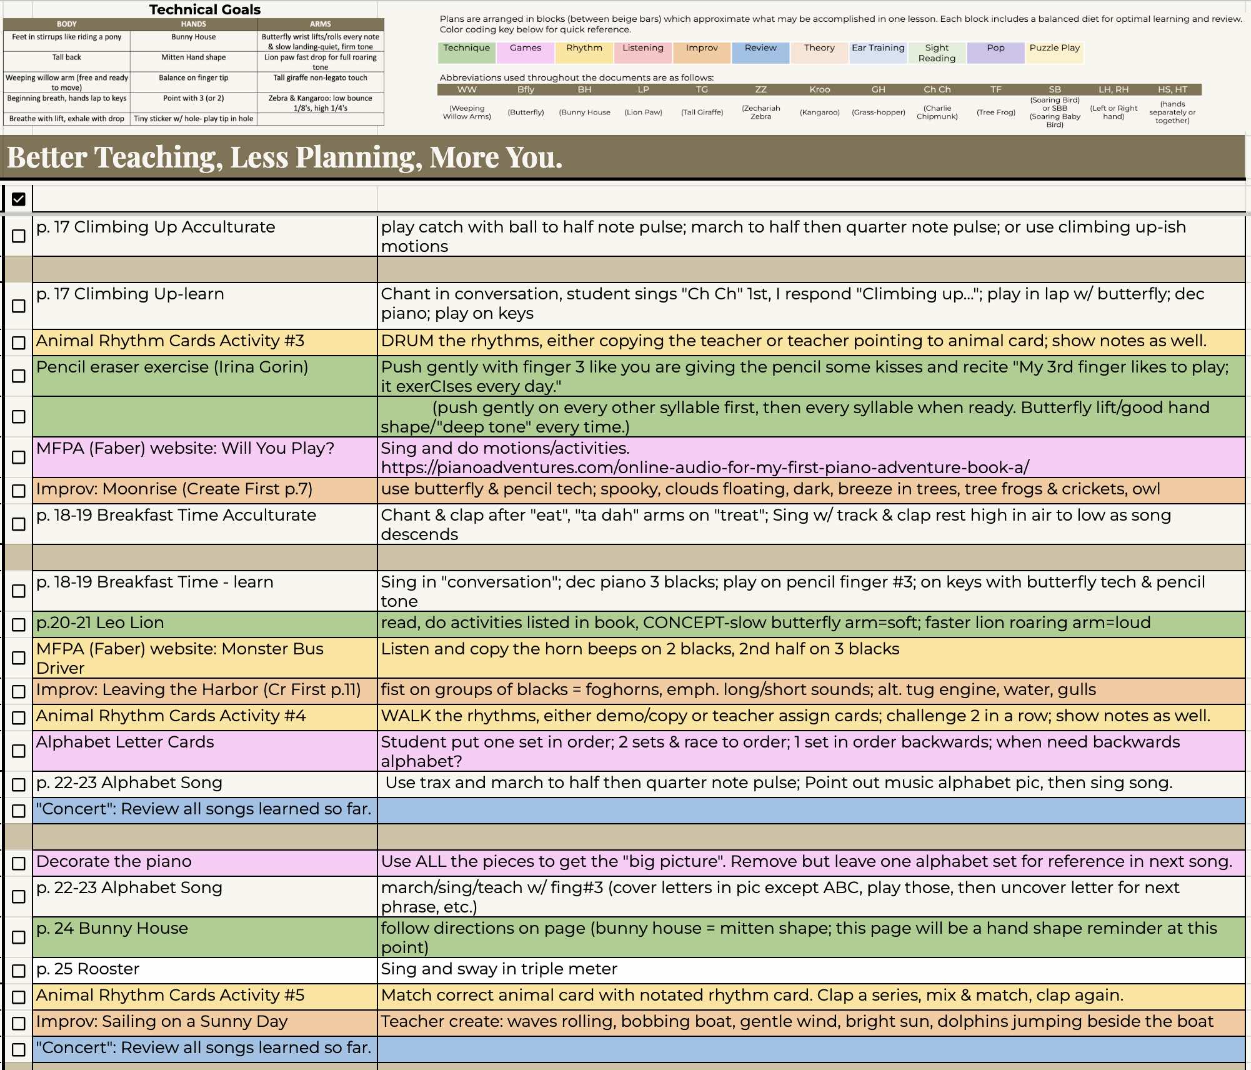This screenshot has height=1070, width=1251.
Task: Tick checkbox next to p. 25 Rooster
Action: point(19,971)
